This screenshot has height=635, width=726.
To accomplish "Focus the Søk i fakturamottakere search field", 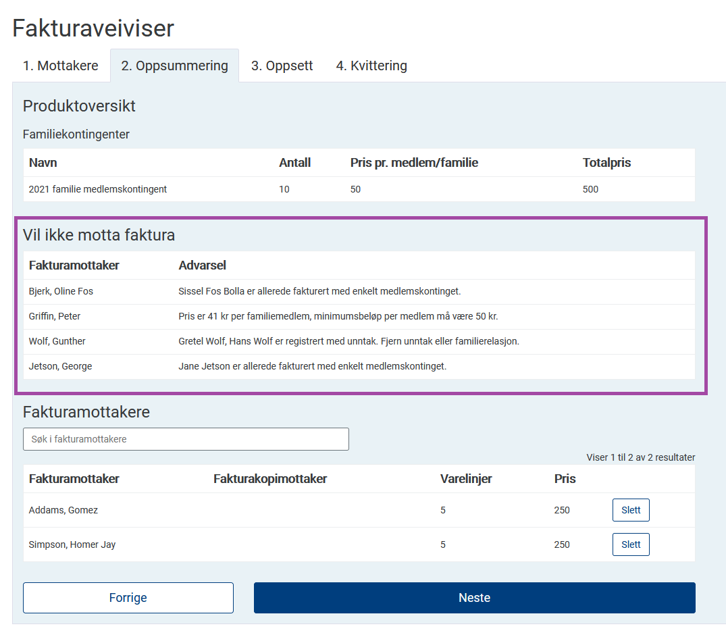I will pyautogui.click(x=186, y=439).
